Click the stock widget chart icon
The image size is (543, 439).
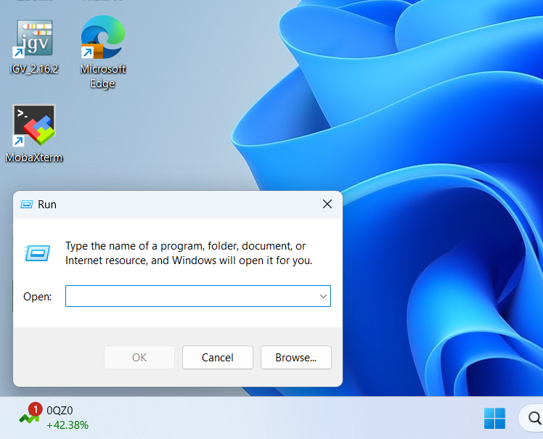(29, 417)
